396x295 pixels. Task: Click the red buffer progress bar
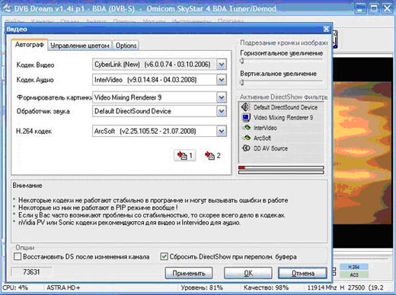pyautogui.click(x=281, y=167)
